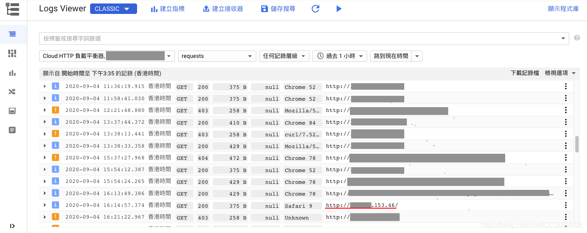Click the curl/7.52 user agent chip
Viewport: 587px width, 233px height.
click(302, 135)
